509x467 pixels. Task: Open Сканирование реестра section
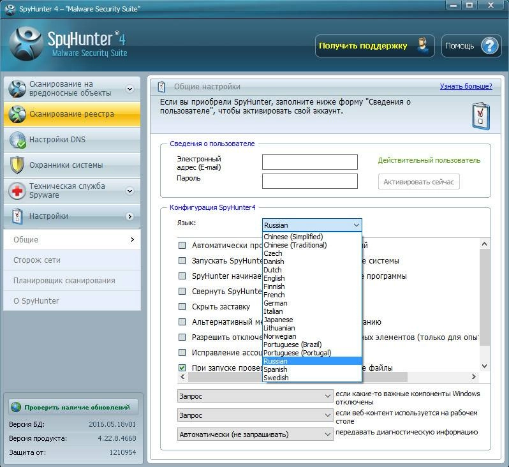coord(72,114)
